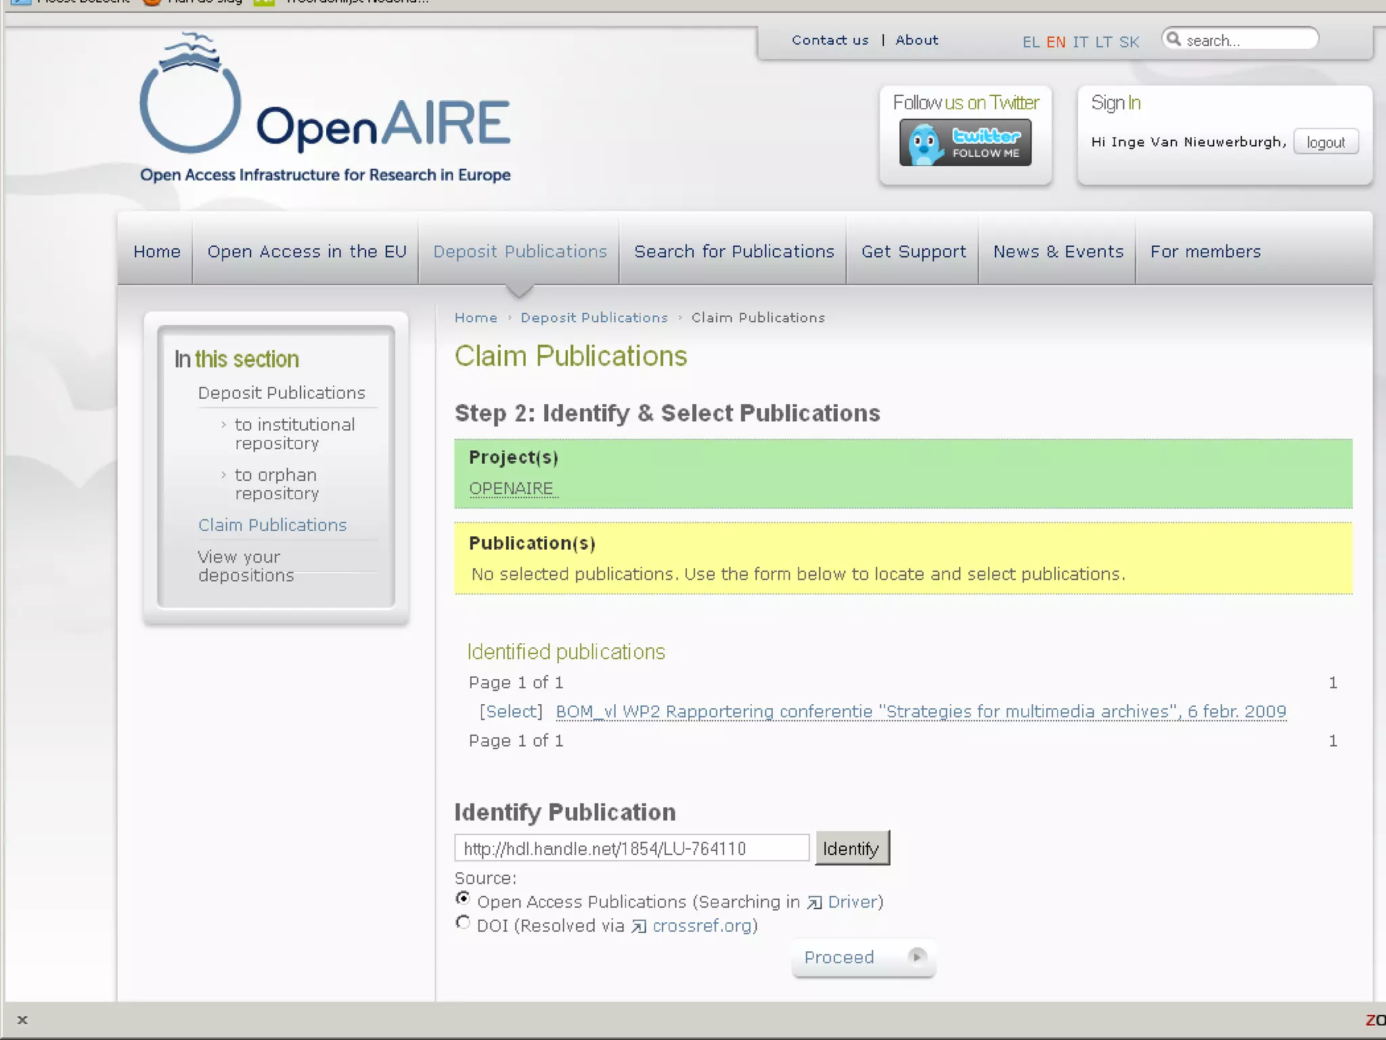
Task: Open 'to orphan repository' sidebar link
Action: click(277, 483)
